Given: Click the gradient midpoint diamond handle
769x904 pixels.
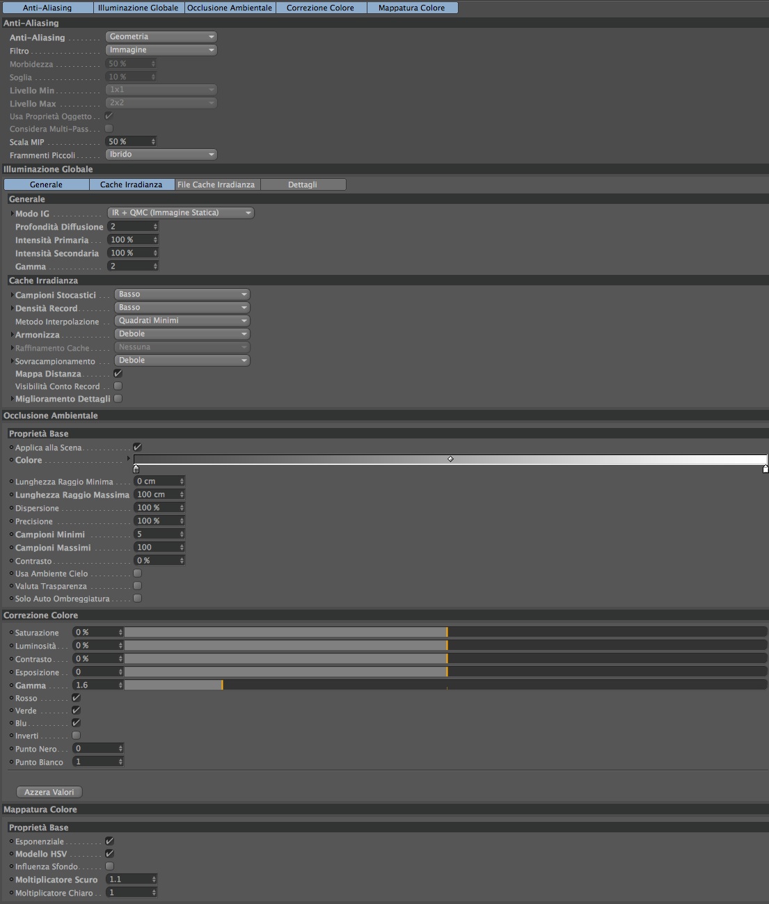Looking at the screenshot, I should (450, 459).
